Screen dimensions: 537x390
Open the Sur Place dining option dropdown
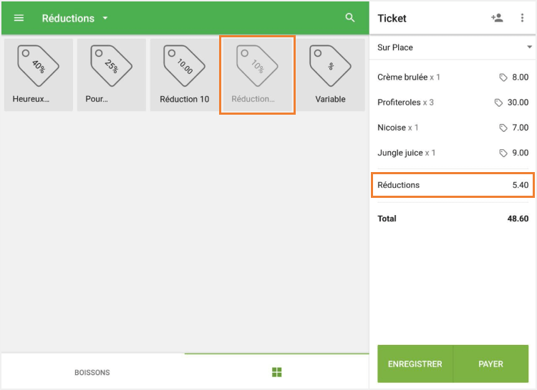click(453, 47)
